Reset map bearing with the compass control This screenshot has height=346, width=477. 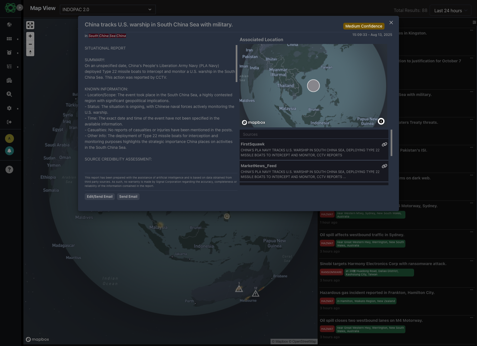30,52
